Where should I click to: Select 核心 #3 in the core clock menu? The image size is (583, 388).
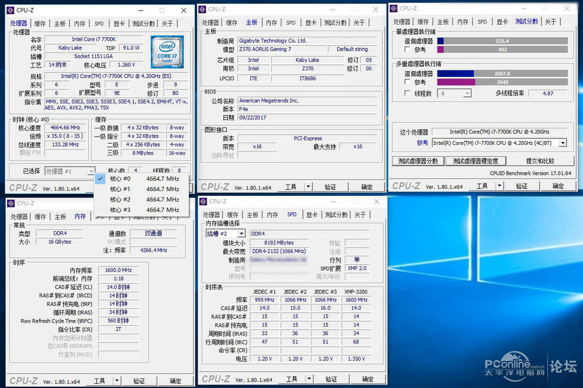pos(141,209)
